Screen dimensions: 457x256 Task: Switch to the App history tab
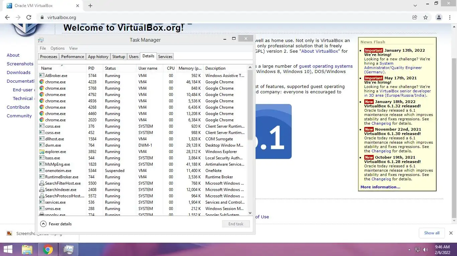pyautogui.click(x=98, y=57)
